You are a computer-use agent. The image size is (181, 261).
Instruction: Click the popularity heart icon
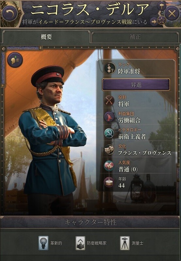109,166
